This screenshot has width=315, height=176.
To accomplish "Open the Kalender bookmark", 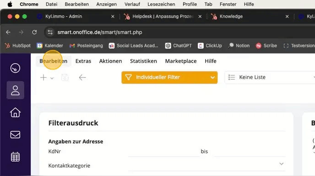I will (50, 46).
